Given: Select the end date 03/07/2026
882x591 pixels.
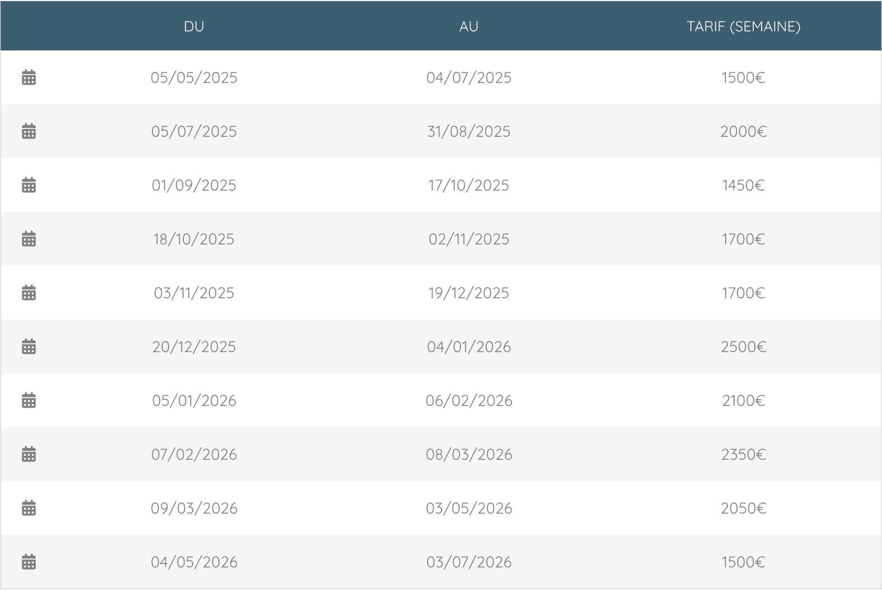Looking at the screenshot, I should pyautogui.click(x=469, y=562).
